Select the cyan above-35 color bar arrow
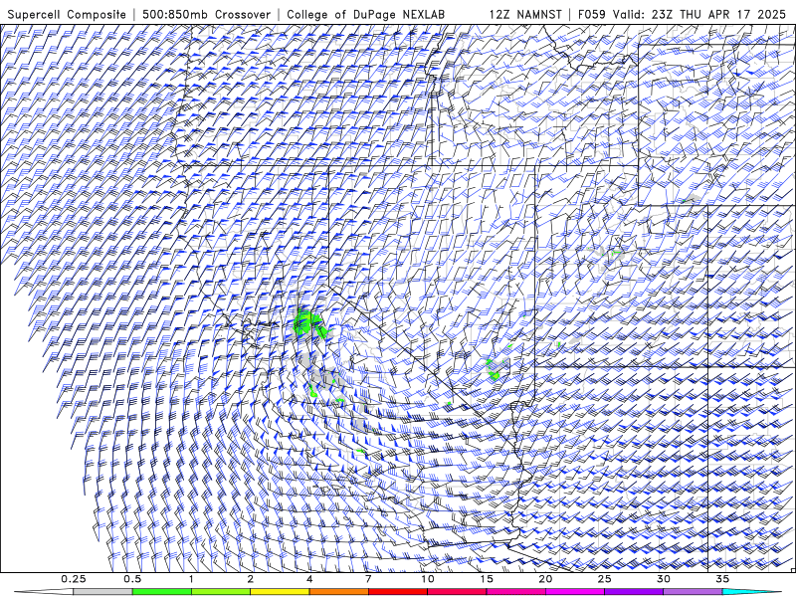This screenshot has width=796, height=597. click(752, 592)
